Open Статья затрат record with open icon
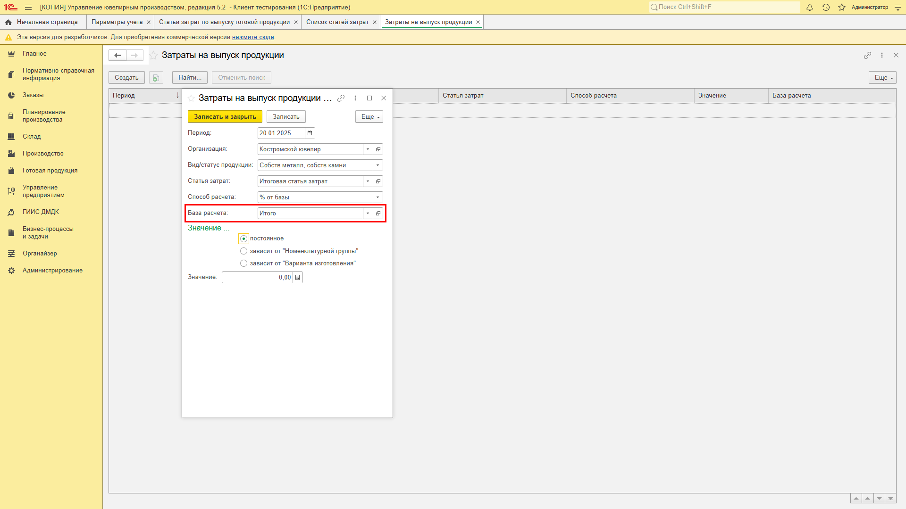 pyautogui.click(x=378, y=181)
